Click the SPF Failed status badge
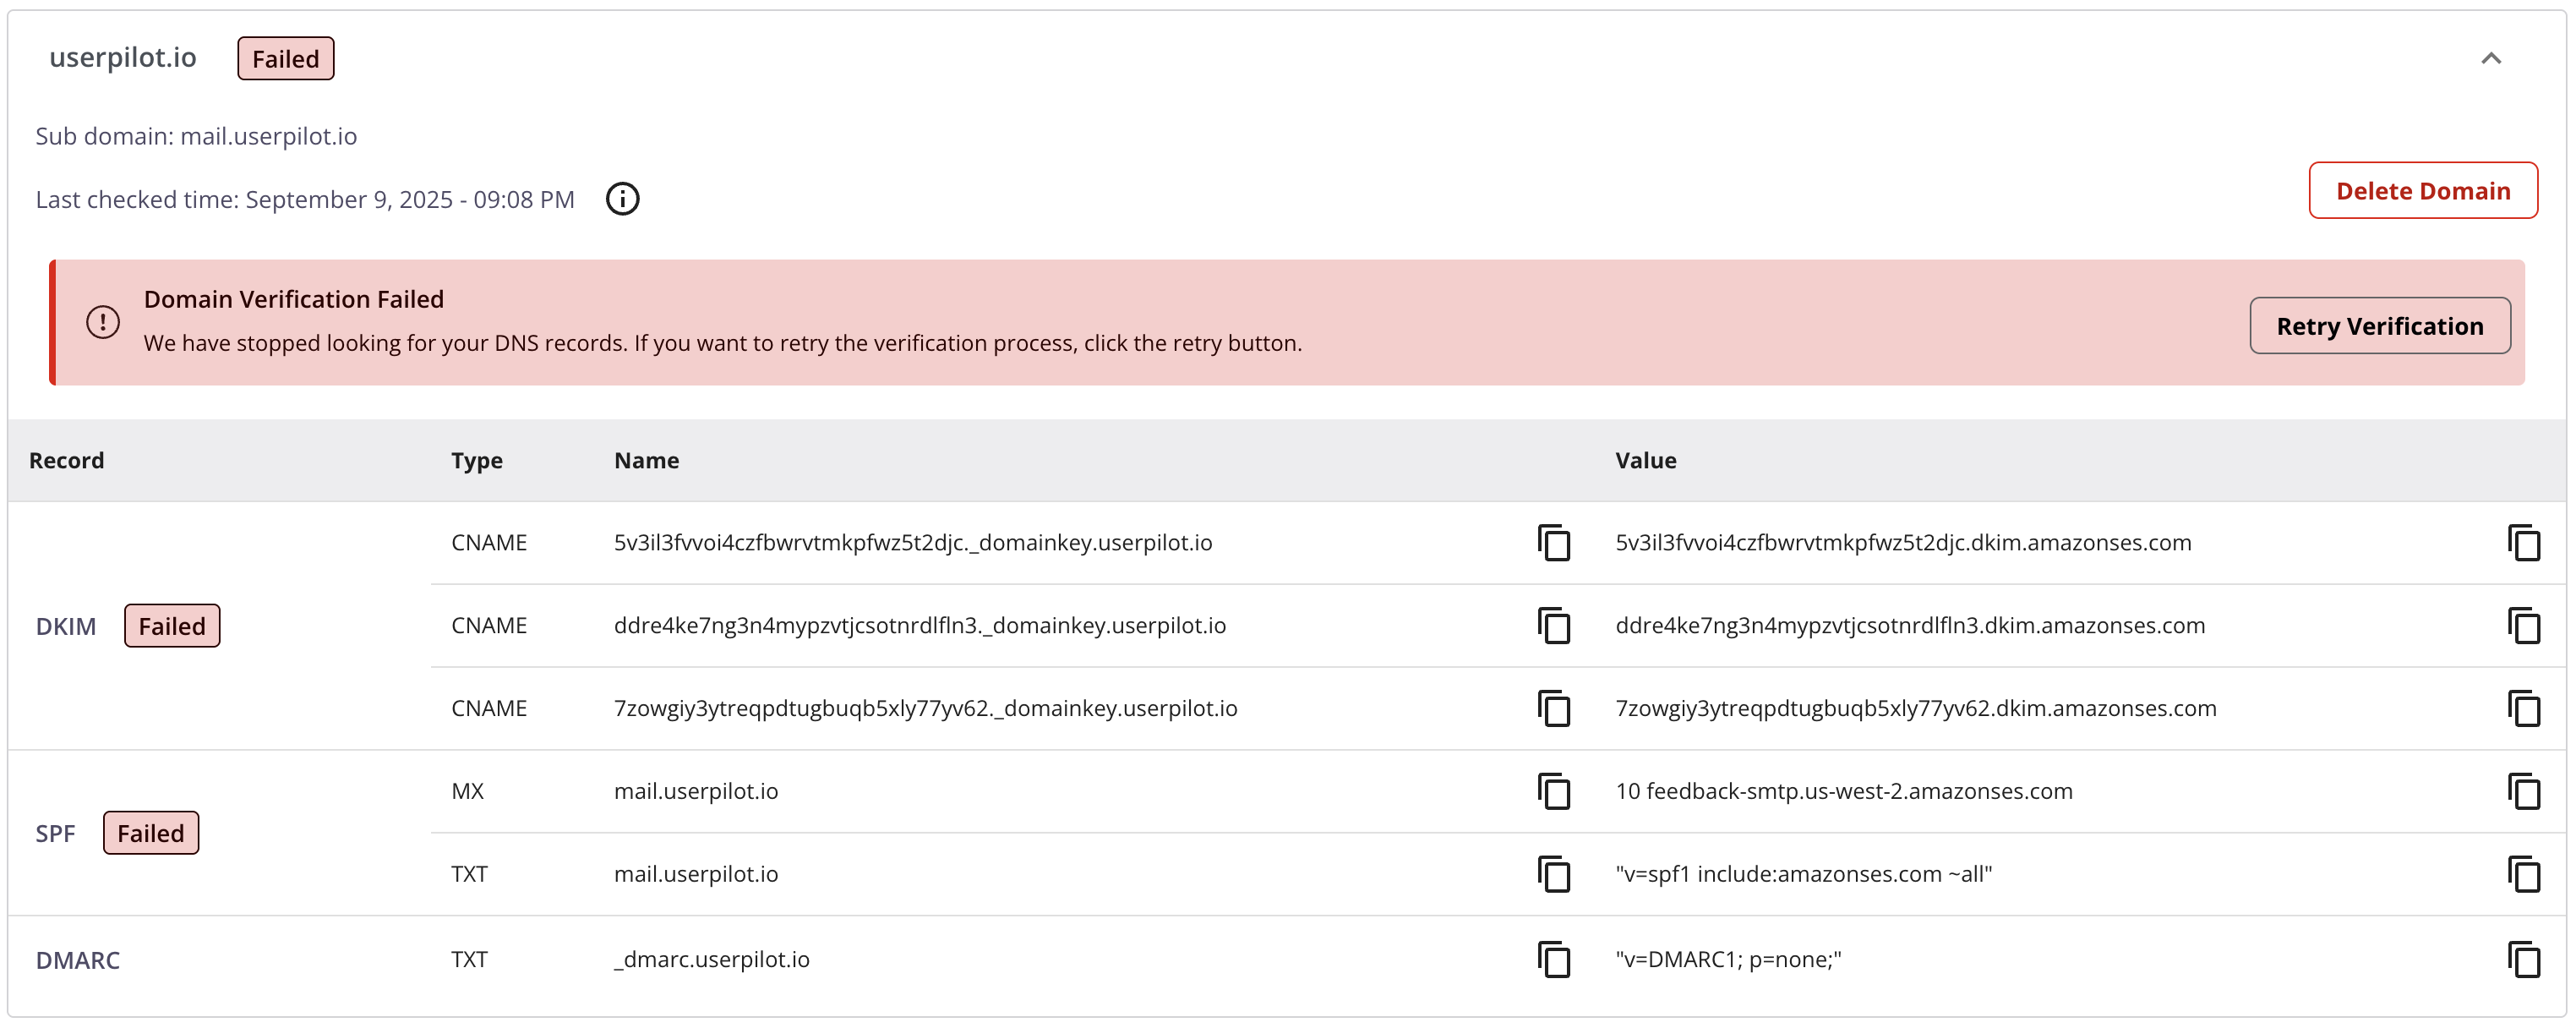Image resolution: width=2576 pixels, height=1028 pixels. point(150,833)
